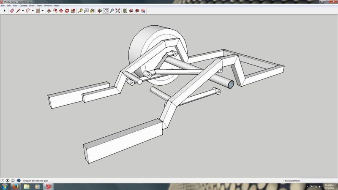Open Firefox from the taskbar
This screenshot has width=338, height=190.
pyautogui.click(x=16, y=186)
